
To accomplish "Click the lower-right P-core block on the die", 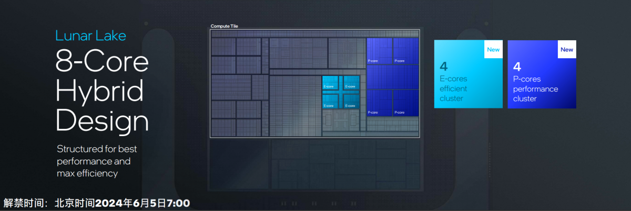I will (x=406, y=102).
